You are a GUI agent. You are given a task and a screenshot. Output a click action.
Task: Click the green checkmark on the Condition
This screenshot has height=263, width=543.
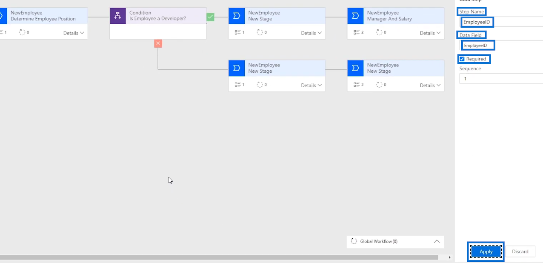pyautogui.click(x=210, y=17)
